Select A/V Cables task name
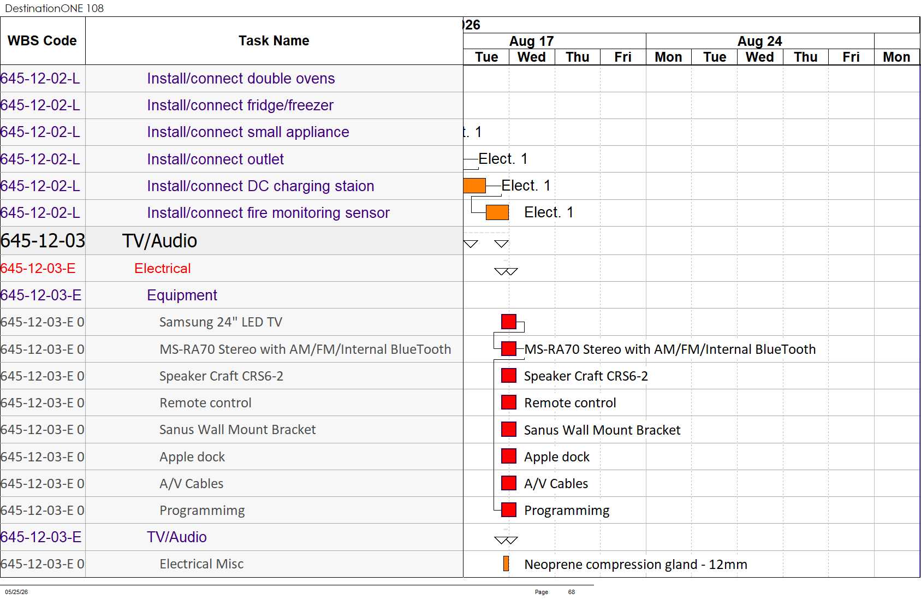 (x=191, y=483)
